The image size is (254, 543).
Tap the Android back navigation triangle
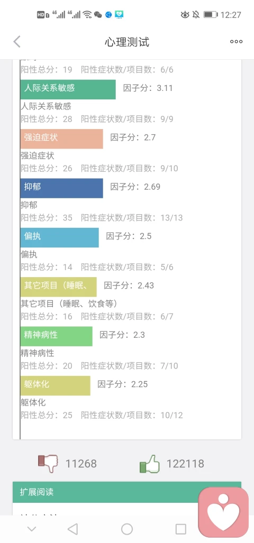pyautogui.click(x=72, y=529)
